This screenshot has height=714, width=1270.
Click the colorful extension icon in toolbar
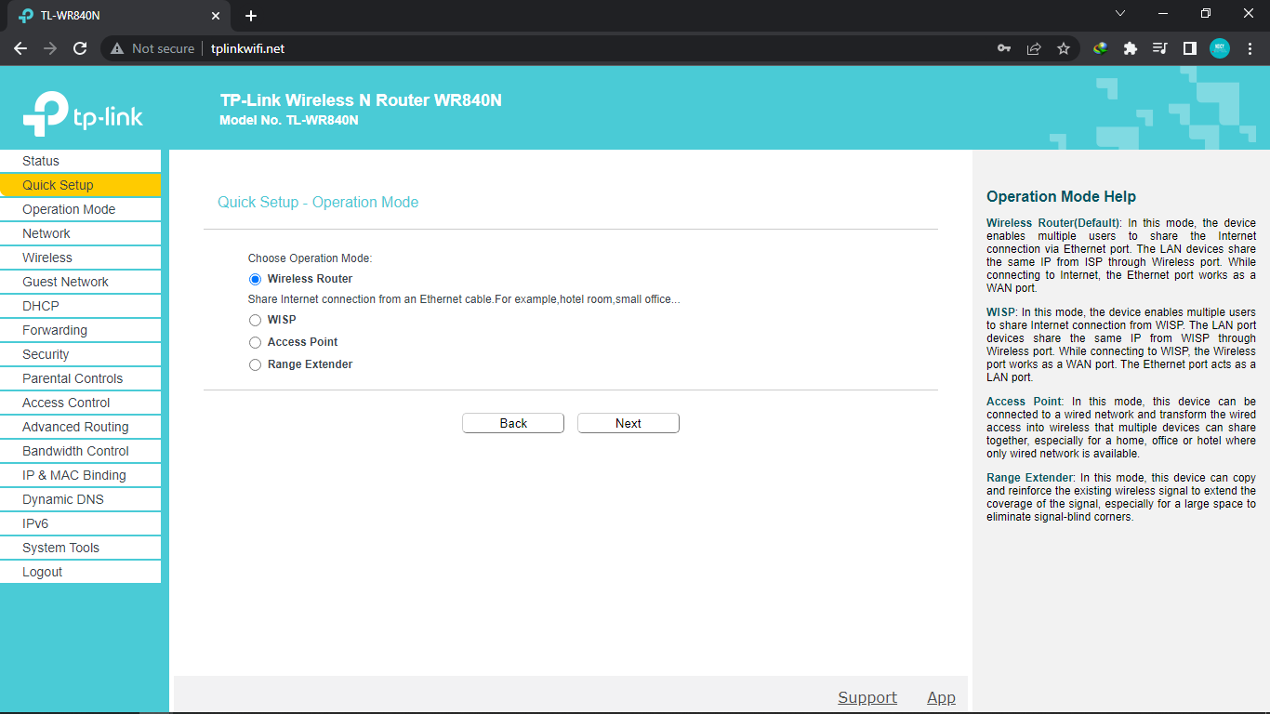tap(1101, 48)
